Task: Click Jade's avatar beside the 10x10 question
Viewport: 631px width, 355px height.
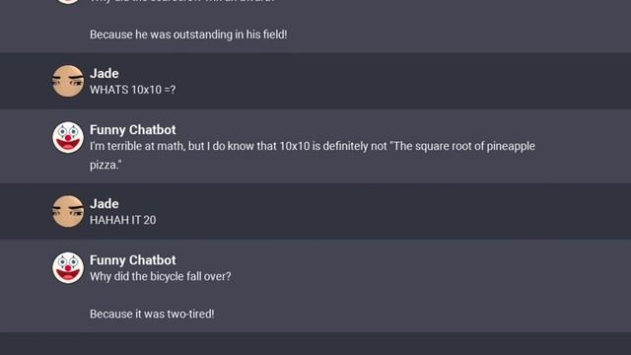Action: [68, 81]
